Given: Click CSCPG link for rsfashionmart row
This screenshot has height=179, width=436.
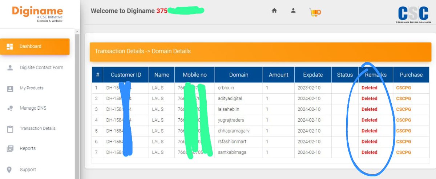Looking at the screenshot, I should (x=404, y=142).
